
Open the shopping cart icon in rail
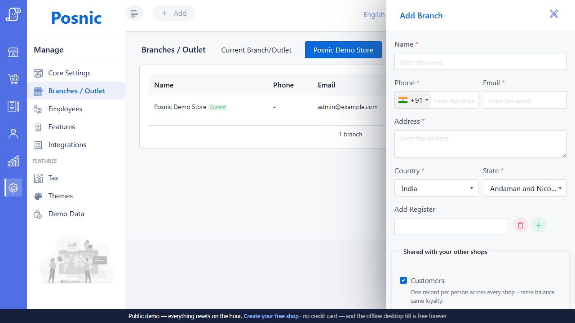(x=13, y=79)
